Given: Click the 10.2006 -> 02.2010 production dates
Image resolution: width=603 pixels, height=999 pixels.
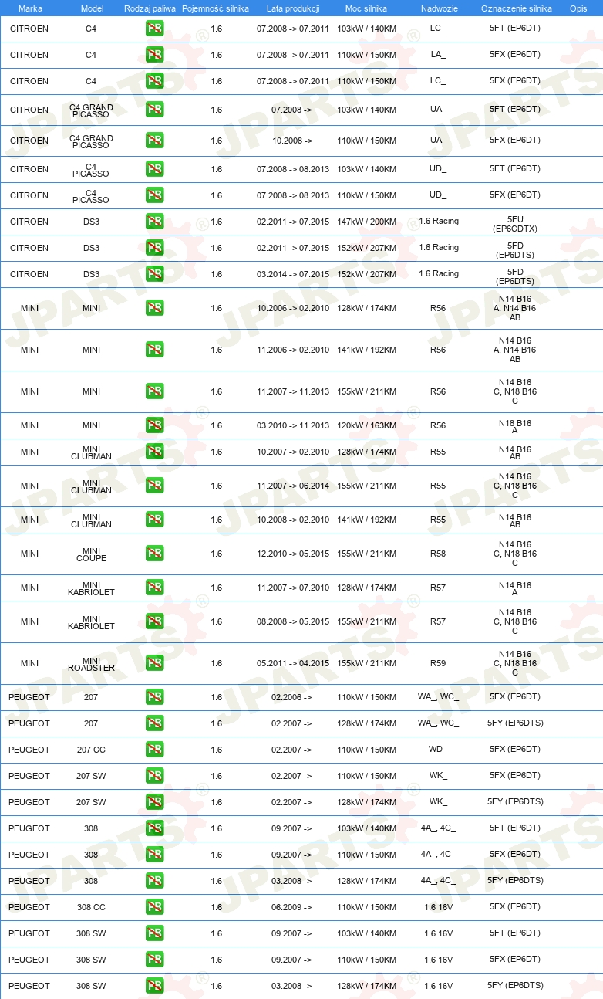Looking at the screenshot, I should (x=293, y=308).
